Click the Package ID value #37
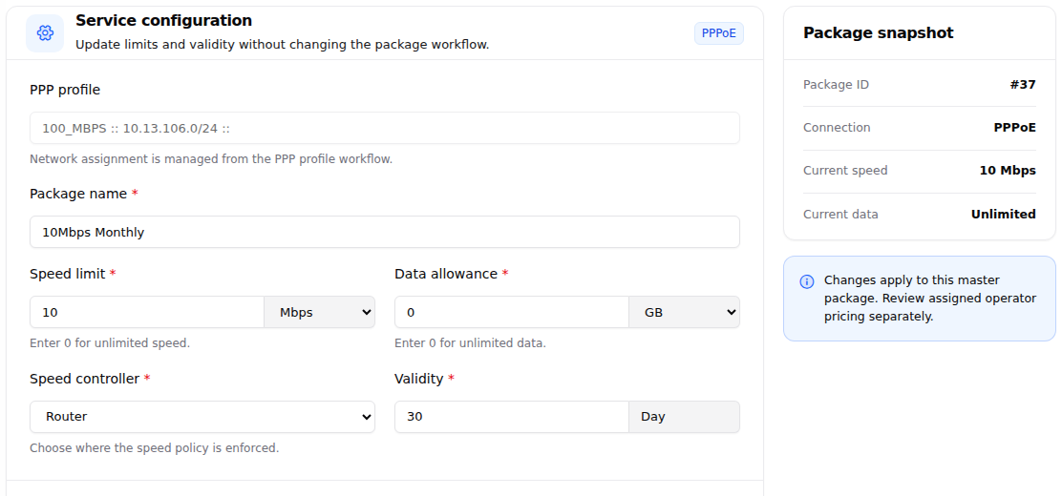Viewport: 1062px width, 496px height. (x=1023, y=85)
